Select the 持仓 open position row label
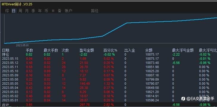217x107 pixels. [x=6, y=54]
